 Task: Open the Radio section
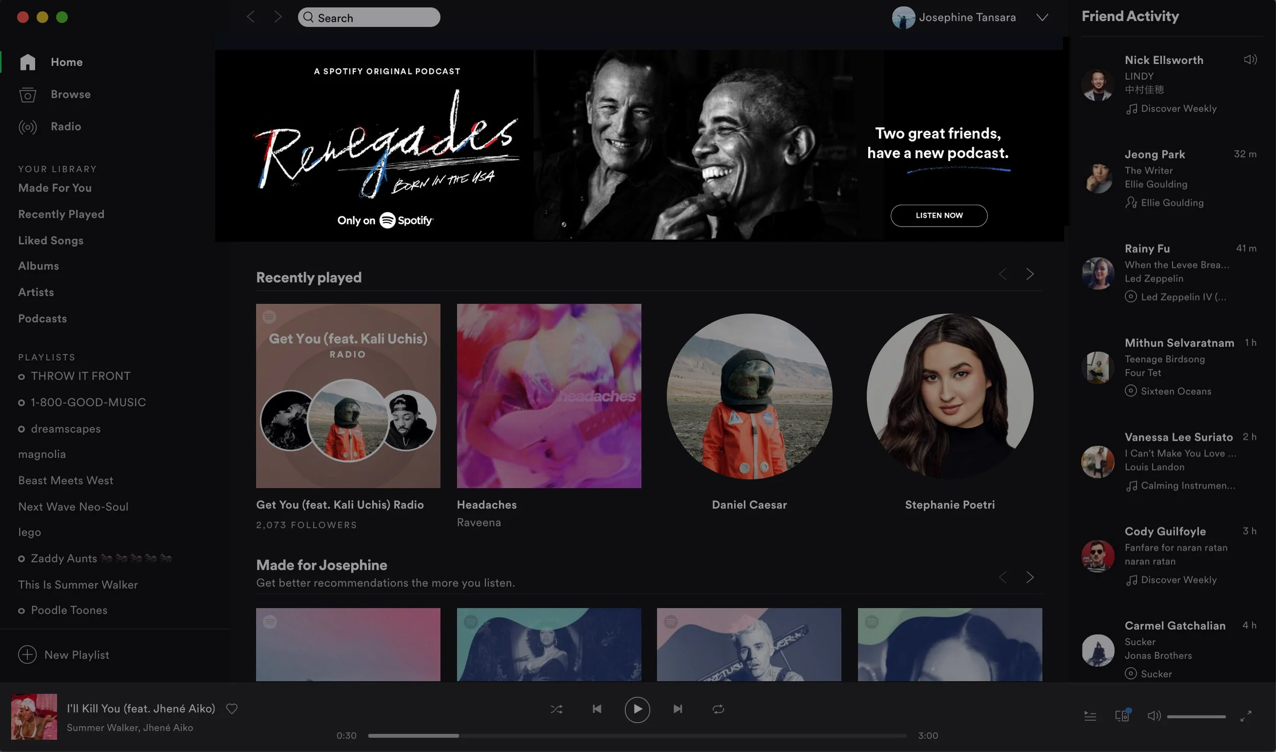[65, 127]
